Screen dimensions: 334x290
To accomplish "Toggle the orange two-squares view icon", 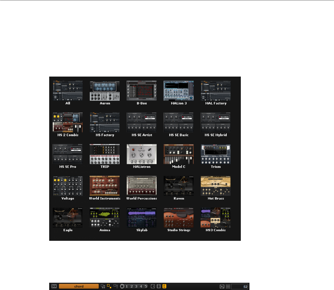I will (x=109, y=286).
